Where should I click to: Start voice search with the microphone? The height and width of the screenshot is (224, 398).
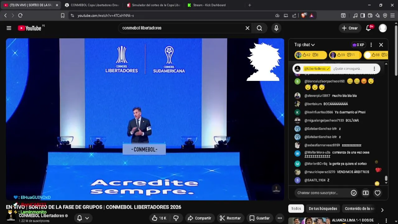[x=276, y=28]
